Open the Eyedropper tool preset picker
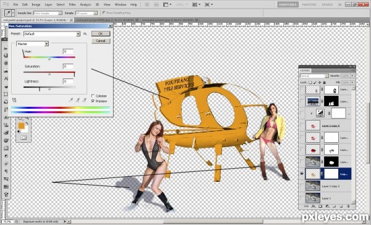Viewport: 371px width, 225px height. [x=13, y=13]
